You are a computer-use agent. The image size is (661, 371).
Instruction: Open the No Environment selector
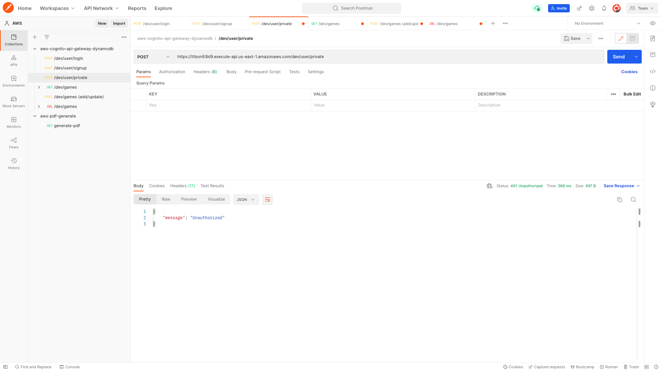tap(607, 23)
